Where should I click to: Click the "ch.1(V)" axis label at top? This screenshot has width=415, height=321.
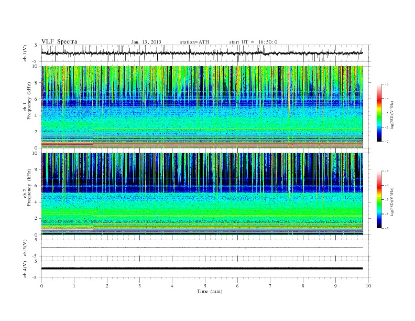[x=25, y=54]
